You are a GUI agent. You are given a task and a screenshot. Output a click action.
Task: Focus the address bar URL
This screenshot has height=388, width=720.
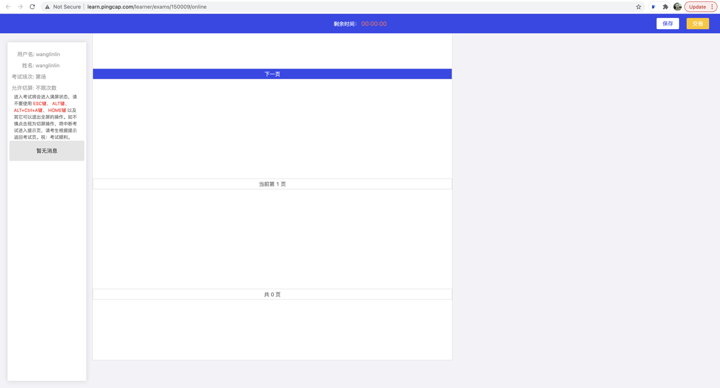(x=147, y=7)
